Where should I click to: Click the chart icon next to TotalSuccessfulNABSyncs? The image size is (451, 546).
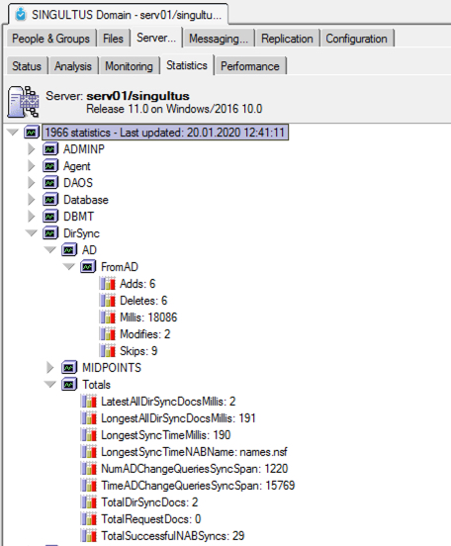pos(89,535)
